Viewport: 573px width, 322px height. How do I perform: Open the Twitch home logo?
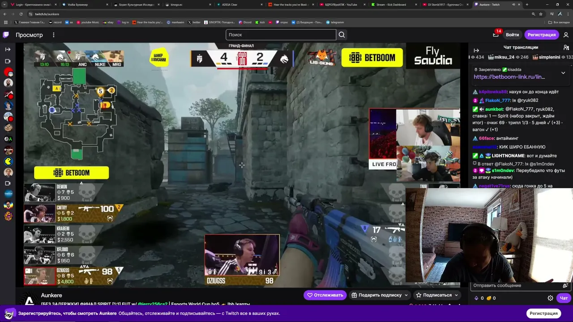coord(6,34)
